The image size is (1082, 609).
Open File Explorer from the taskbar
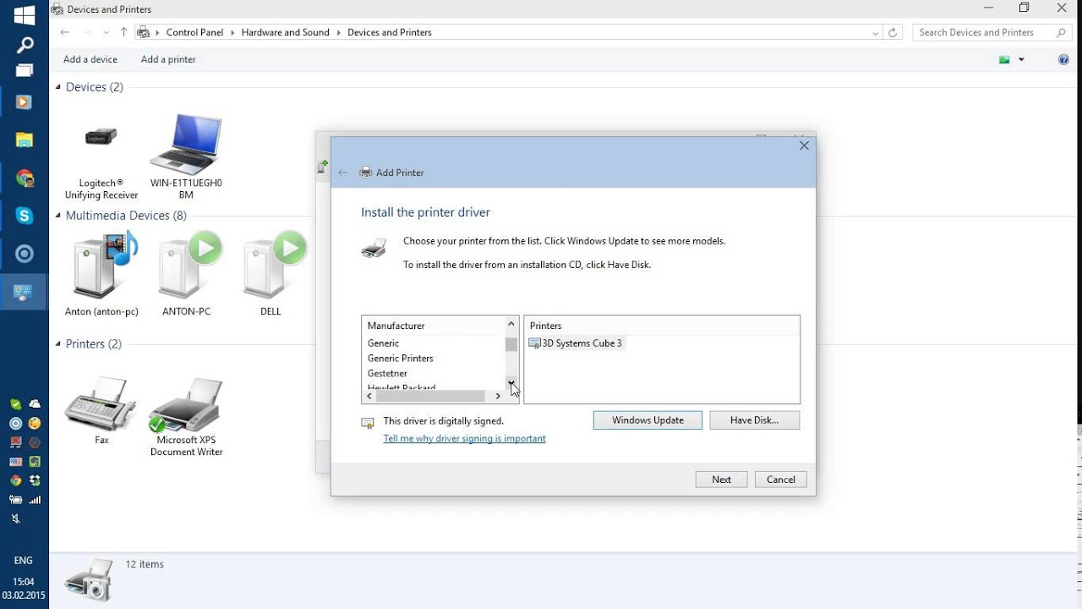(x=25, y=140)
